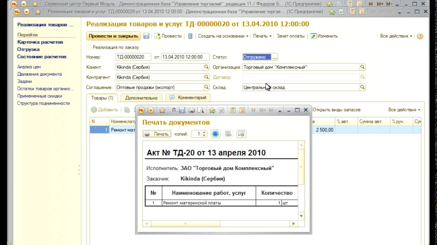This screenshot has width=437, height=245.
Task: Click the magnifier next to the Склад field
Action: [x=363, y=87]
